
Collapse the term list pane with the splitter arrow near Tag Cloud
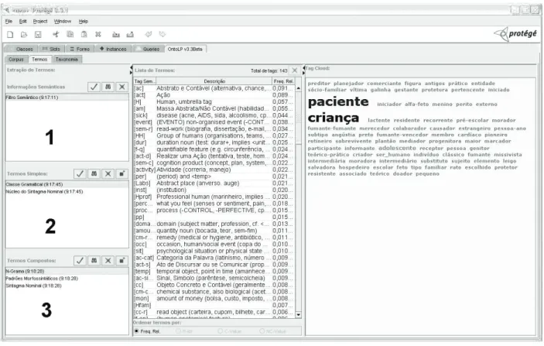[x=303, y=67]
